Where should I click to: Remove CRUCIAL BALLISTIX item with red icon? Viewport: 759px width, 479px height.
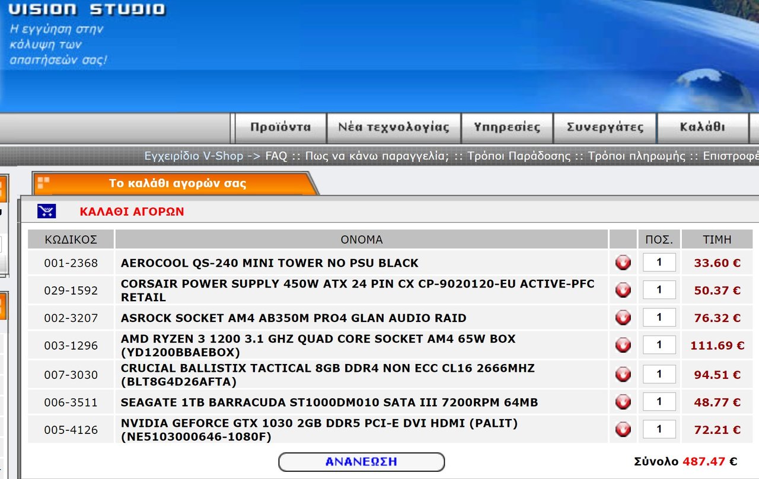point(623,375)
